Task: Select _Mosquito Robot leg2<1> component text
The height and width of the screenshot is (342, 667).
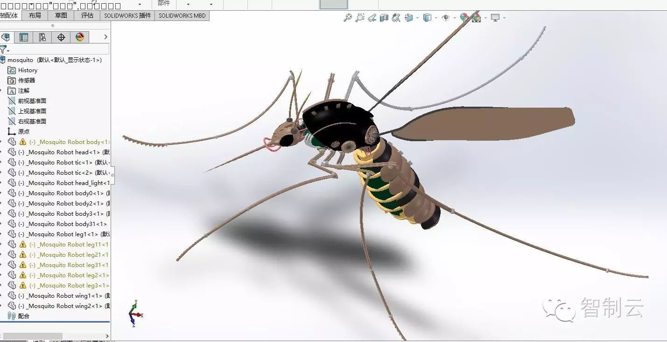Action: pyautogui.click(x=69, y=275)
